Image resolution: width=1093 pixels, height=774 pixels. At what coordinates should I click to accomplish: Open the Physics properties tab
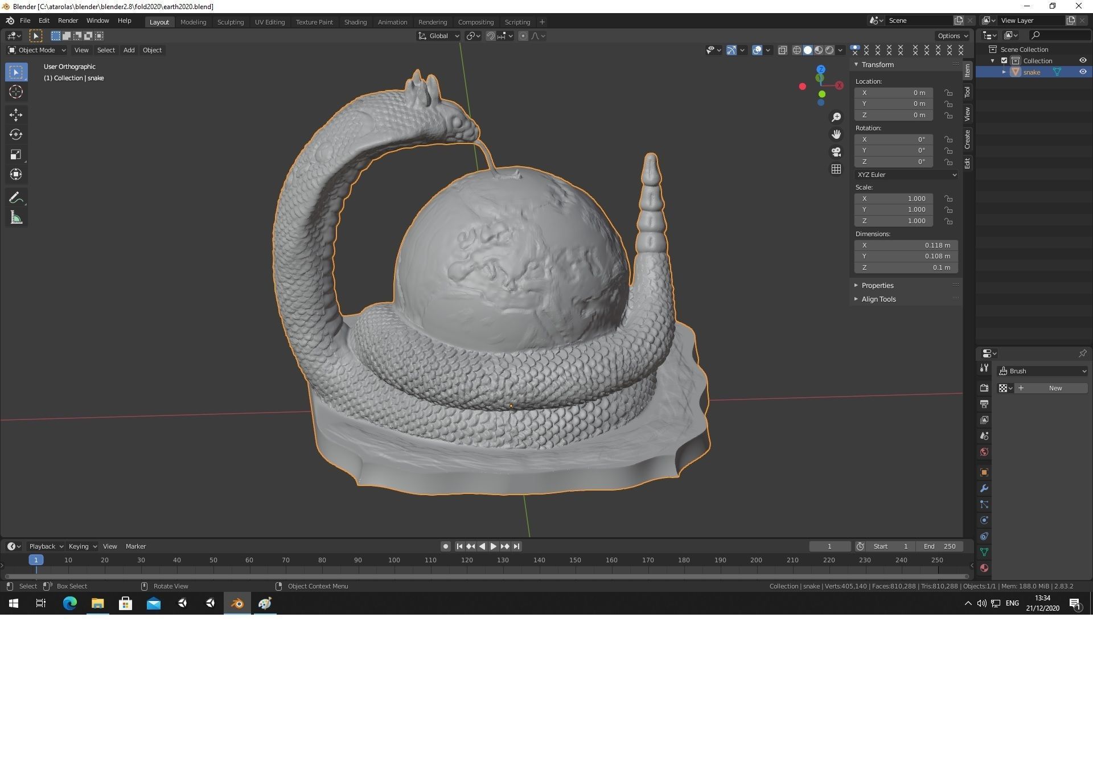coord(984,520)
